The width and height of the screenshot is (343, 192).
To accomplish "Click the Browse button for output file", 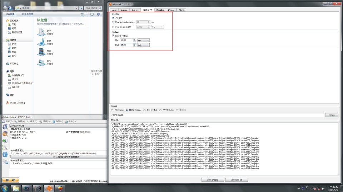I will point(331,115).
